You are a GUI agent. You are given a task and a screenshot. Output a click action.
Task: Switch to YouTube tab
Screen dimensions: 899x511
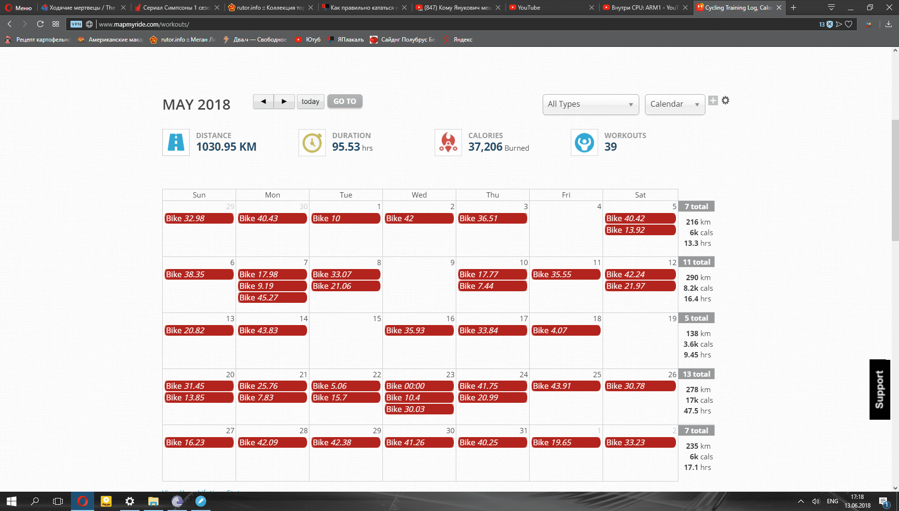(x=551, y=8)
